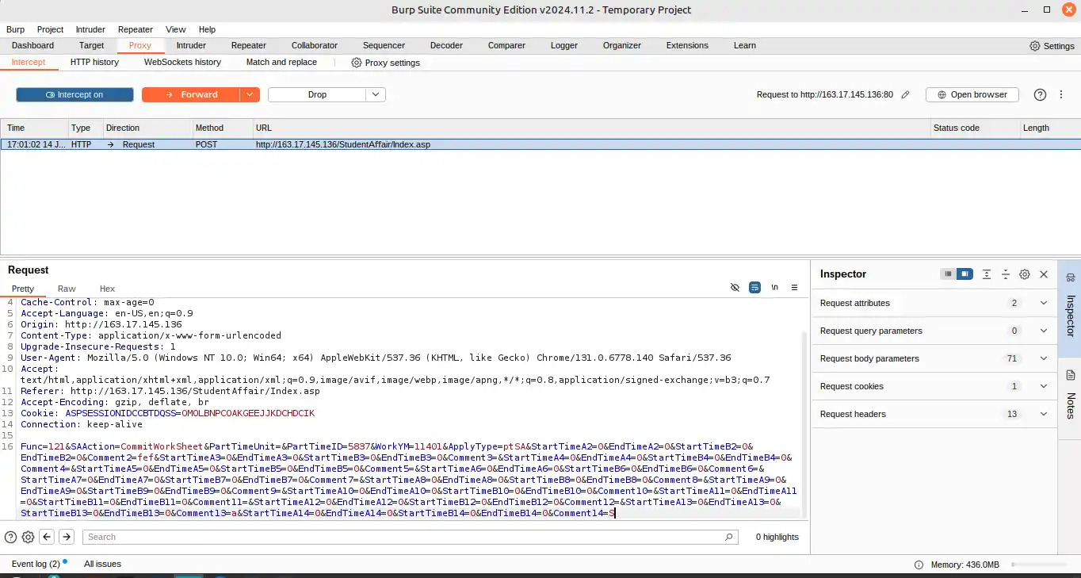
Task: Select the Pretty request view tab
Action: click(23, 289)
